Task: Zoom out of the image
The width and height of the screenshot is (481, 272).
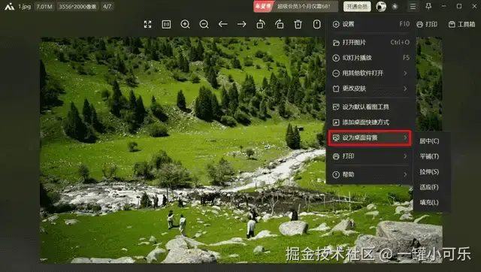Action: (204, 24)
